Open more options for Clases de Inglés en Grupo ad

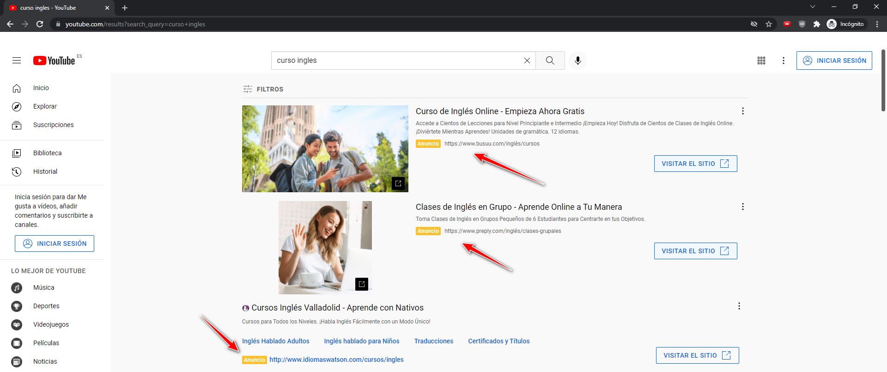743,207
